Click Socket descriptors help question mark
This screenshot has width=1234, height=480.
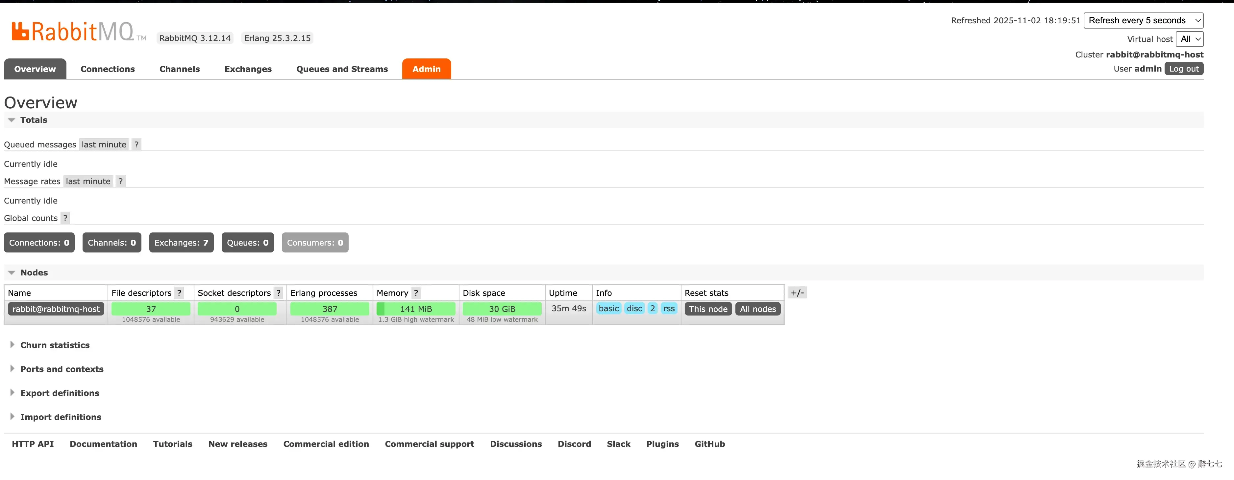tap(278, 293)
